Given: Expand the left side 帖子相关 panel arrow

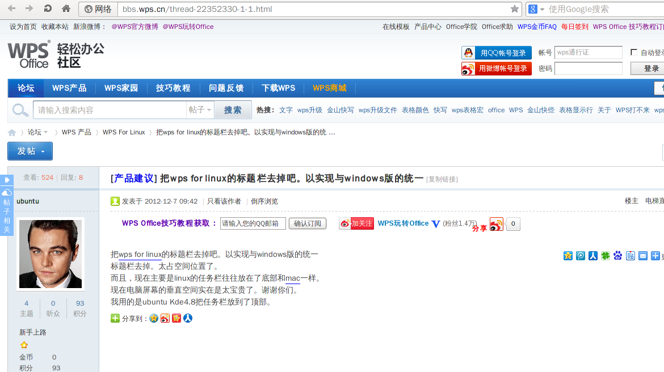Looking at the screenshot, I should 7,180.
